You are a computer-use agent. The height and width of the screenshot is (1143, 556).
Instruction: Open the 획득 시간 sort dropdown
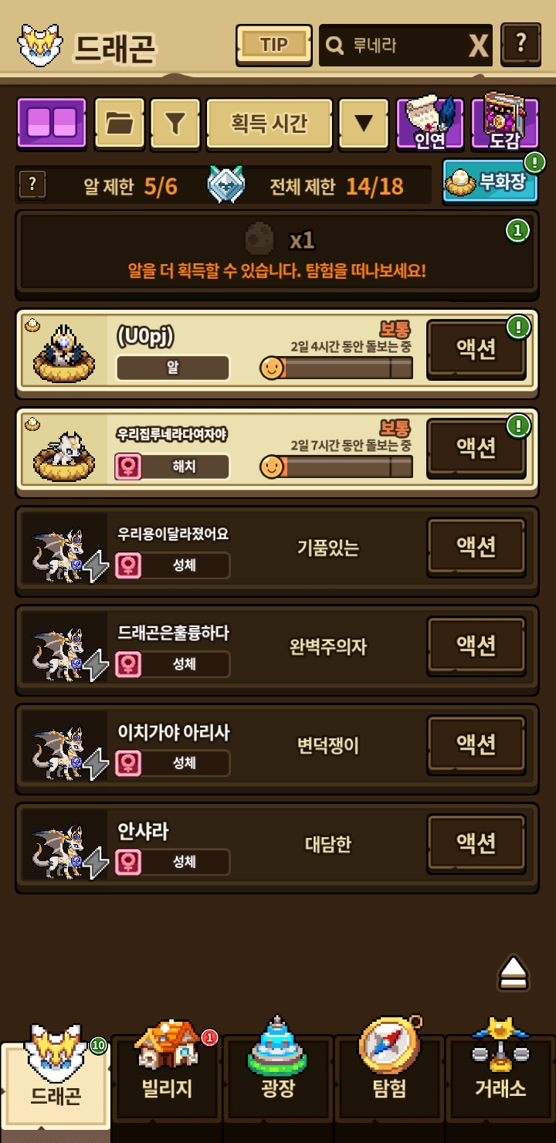click(270, 123)
